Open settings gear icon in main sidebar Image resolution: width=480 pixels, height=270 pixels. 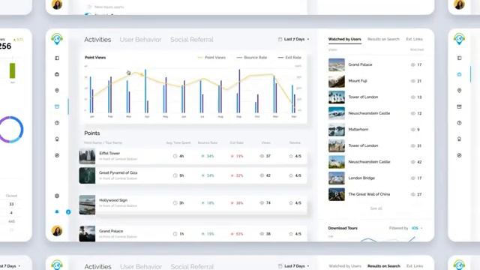[x=57, y=196]
